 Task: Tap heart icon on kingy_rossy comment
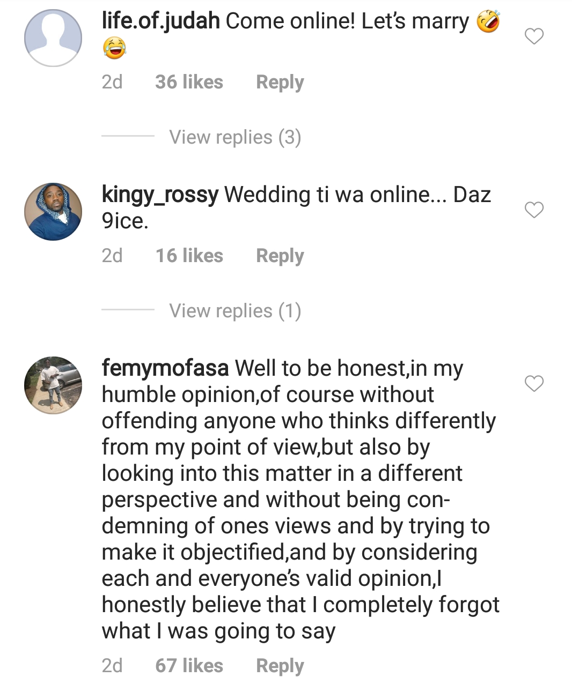click(534, 210)
